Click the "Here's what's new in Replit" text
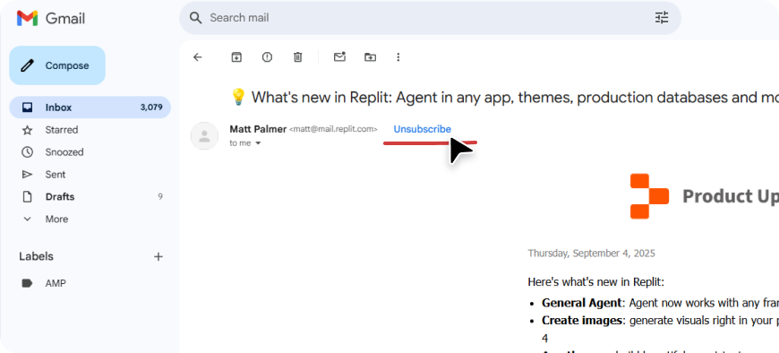779x353 pixels. [x=595, y=282]
